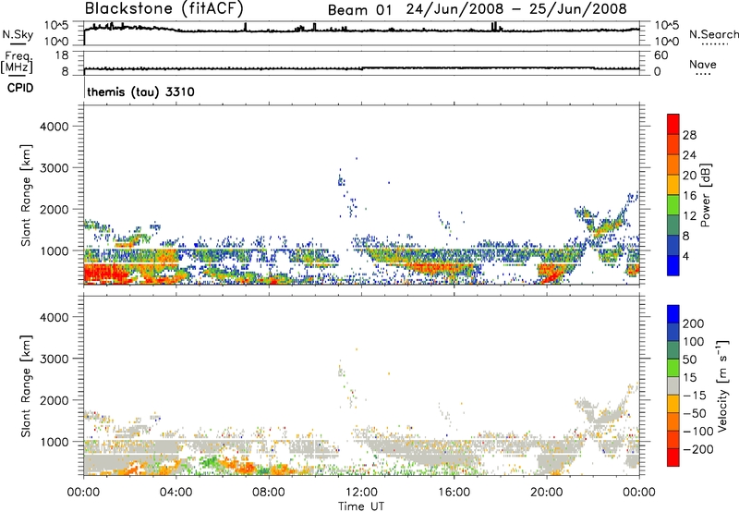Click the blue top segment of Velocity color bar
Screen dimensions: 739x512
pos(673,314)
